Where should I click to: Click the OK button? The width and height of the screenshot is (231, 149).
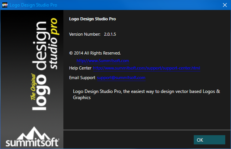pos(210,140)
